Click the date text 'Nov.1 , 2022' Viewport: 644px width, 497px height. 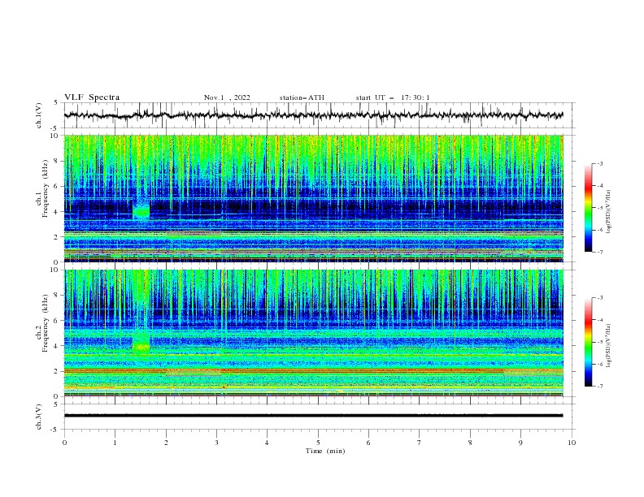point(227,97)
